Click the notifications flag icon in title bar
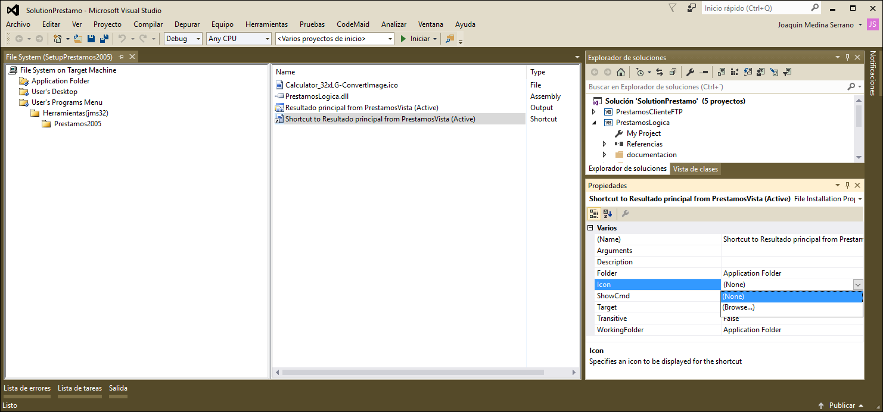This screenshot has height=412, width=883. coord(673,8)
